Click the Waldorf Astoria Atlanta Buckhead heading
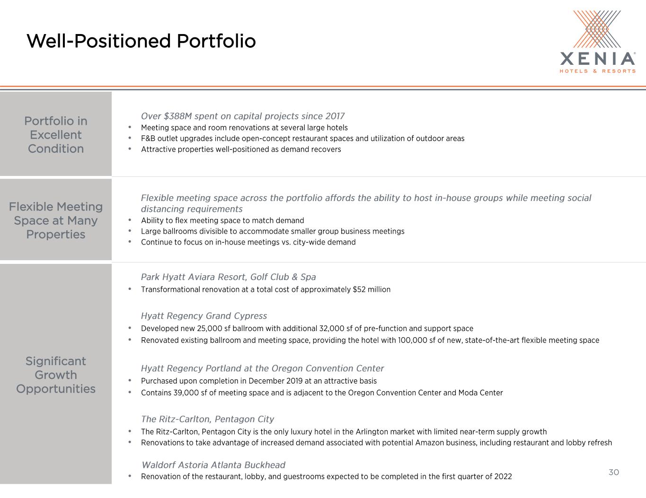The width and height of the screenshot is (646, 498). click(x=213, y=465)
